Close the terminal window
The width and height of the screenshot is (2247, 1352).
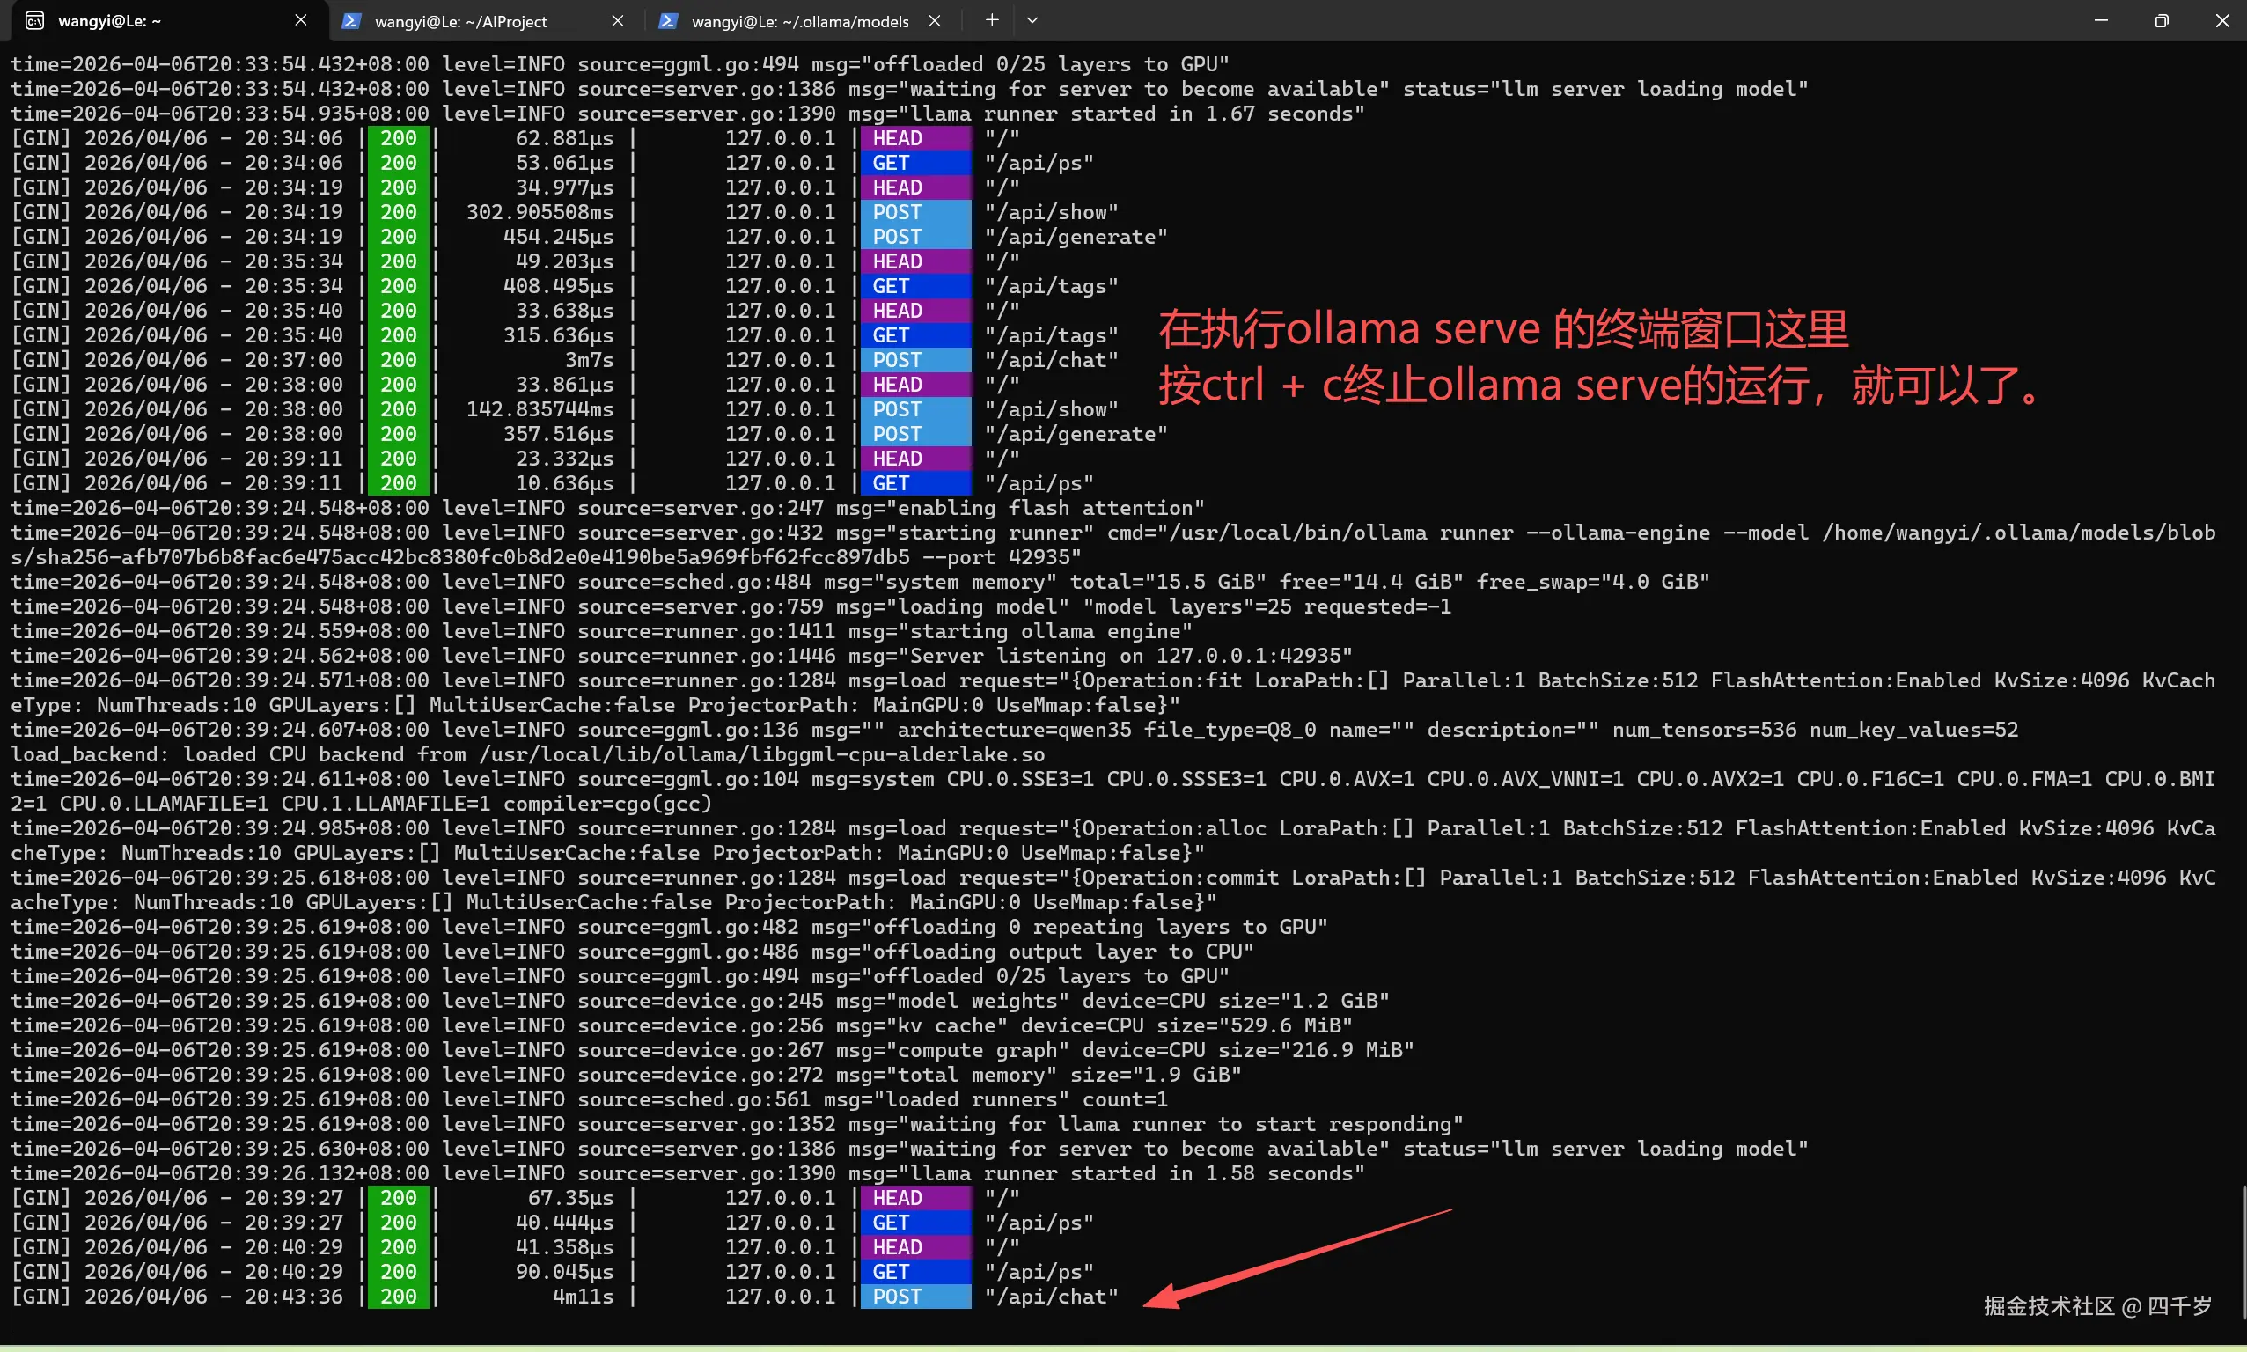point(2221,20)
